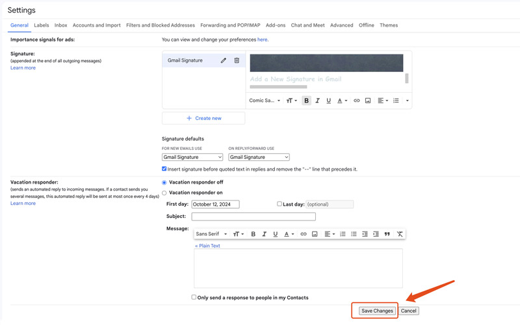Insert image in vacation message
Image resolution: width=520 pixels, height=325 pixels.
click(x=315, y=234)
